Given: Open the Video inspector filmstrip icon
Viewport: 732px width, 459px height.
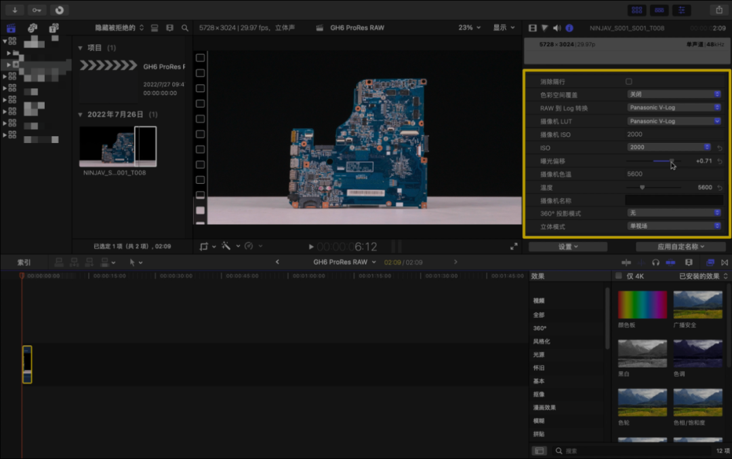Looking at the screenshot, I should (x=533, y=28).
